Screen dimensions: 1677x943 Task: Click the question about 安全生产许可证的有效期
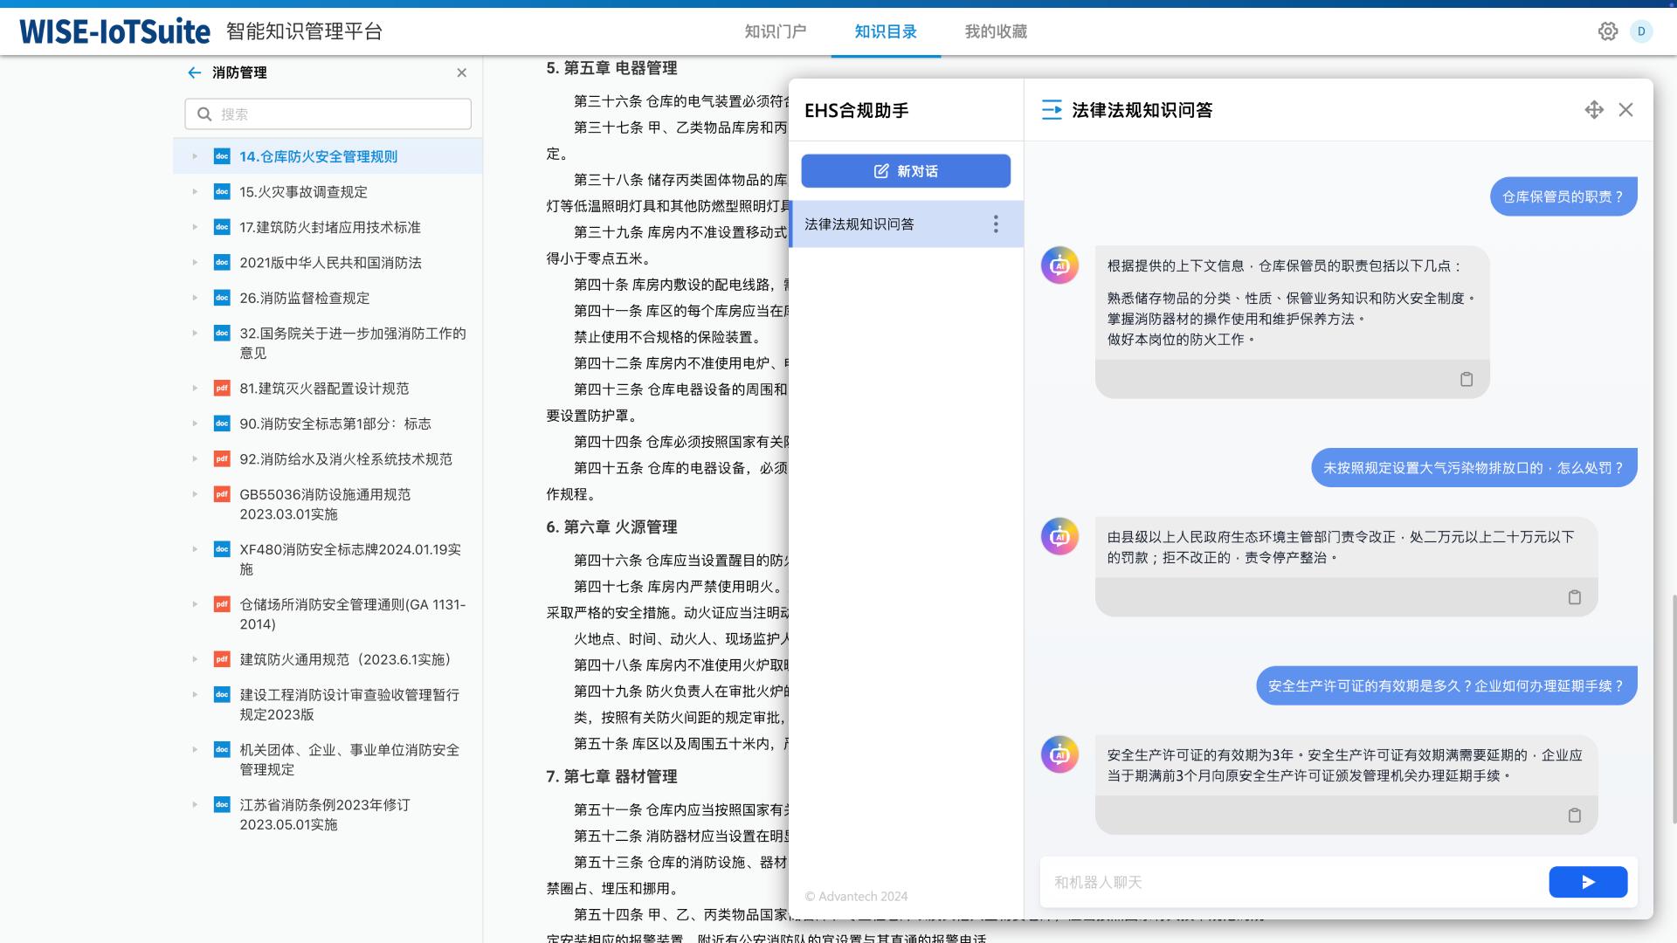(x=1446, y=685)
